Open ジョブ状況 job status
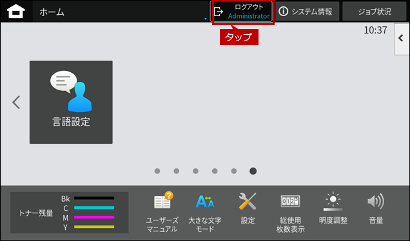The height and width of the screenshot is (241, 410). (375, 12)
